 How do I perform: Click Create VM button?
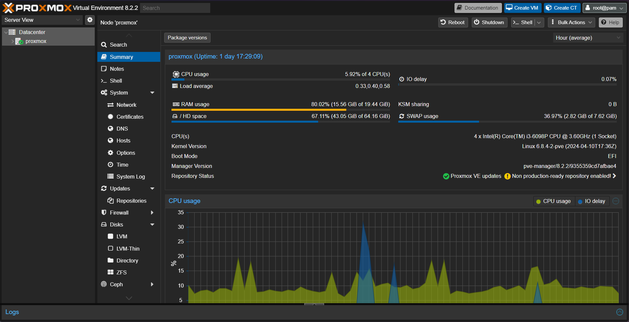523,8
